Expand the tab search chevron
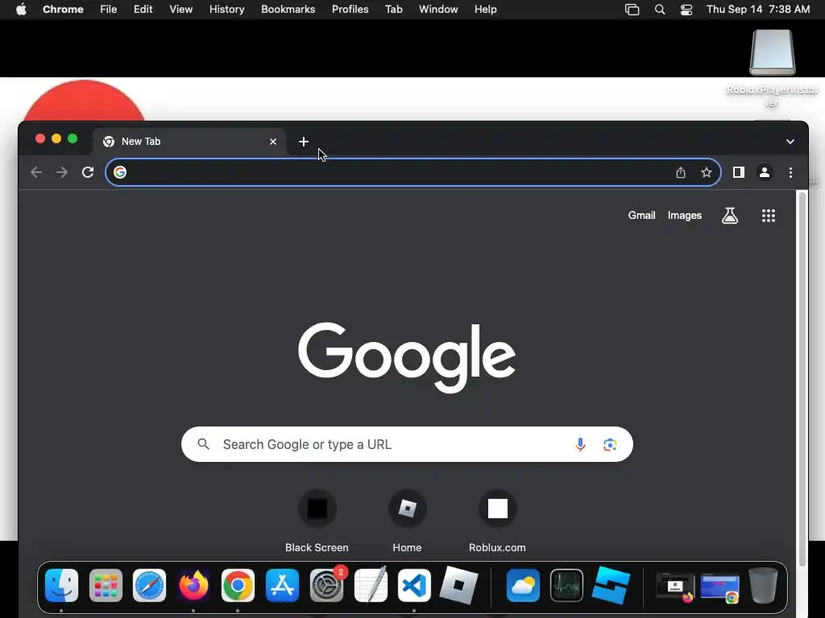The image size is (825, 618). pyautogui.click(x=790, y=142)
